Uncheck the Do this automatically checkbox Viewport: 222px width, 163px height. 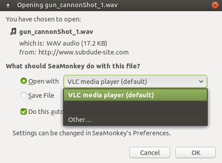pos(24,112)
